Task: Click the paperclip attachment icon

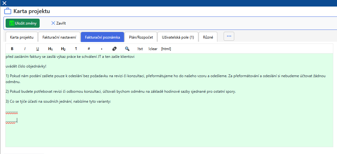Action: (x=114, y=49)
